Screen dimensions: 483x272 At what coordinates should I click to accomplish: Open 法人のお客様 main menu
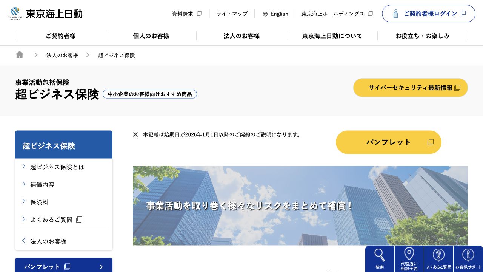coord(241,36)
